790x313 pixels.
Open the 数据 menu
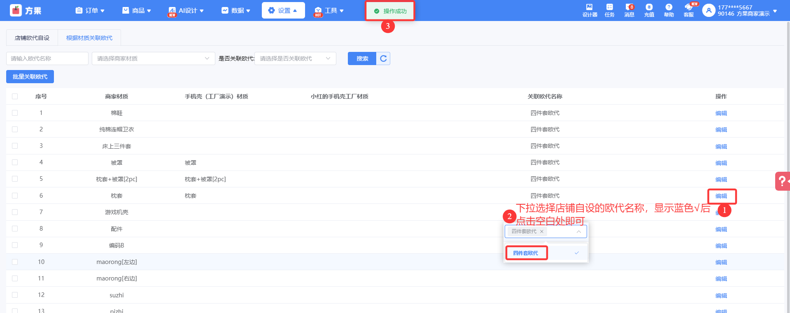(x=236, y=11)
